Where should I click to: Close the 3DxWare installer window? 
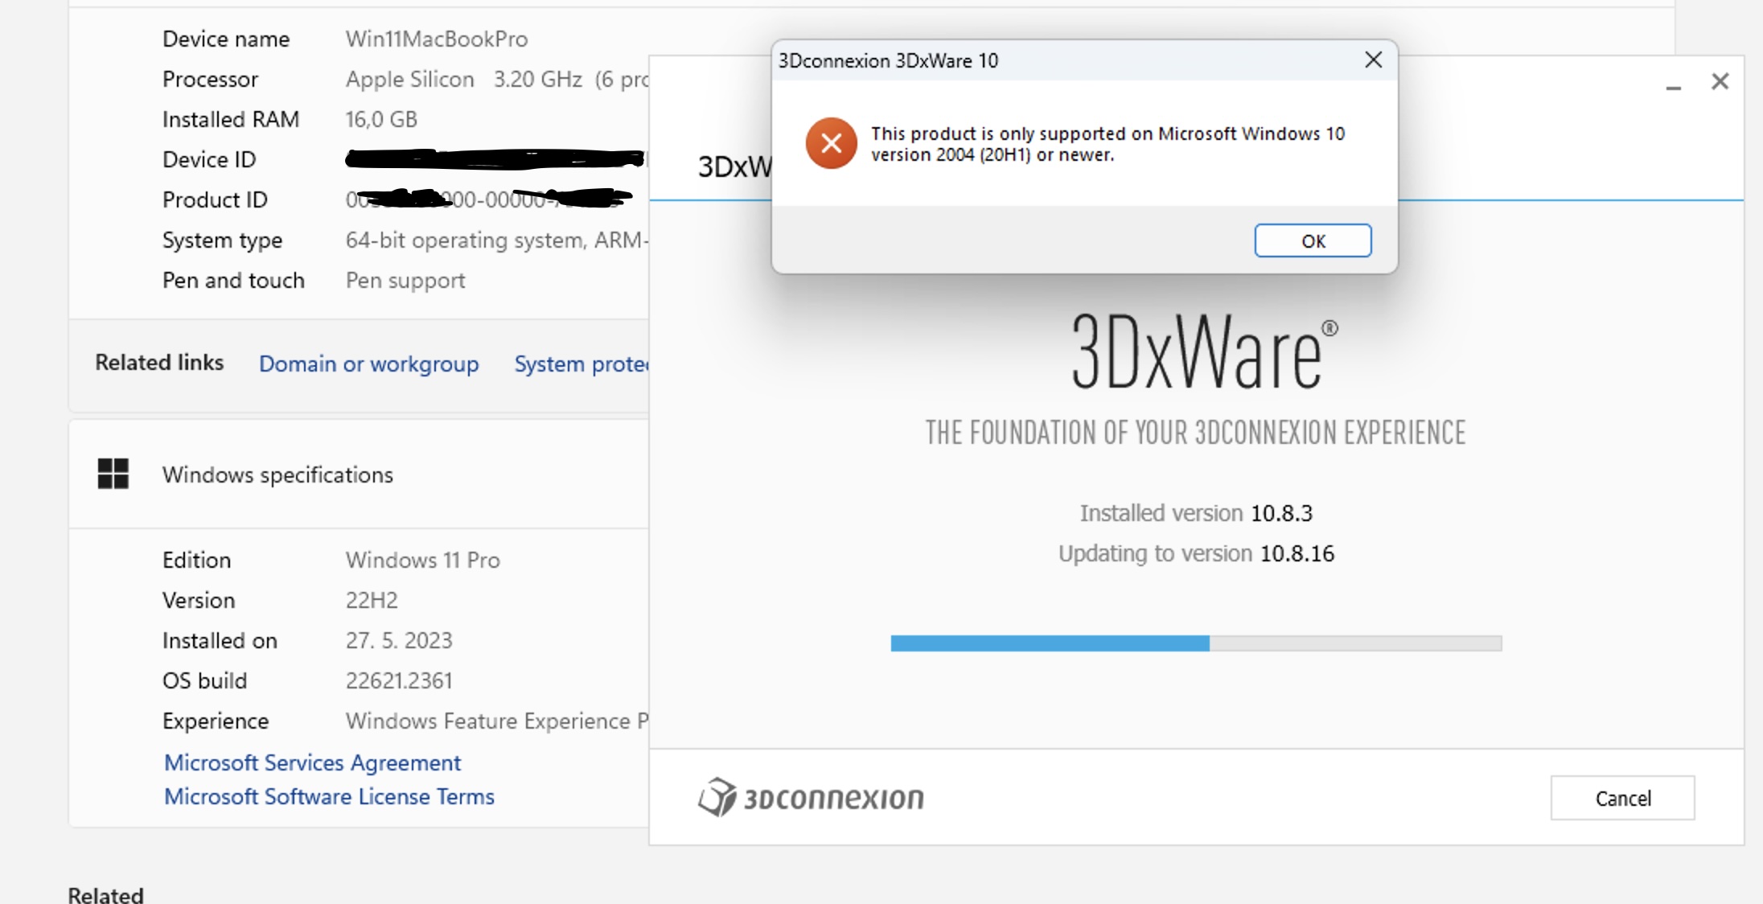pyautogui.click(x=1720, y=81)
